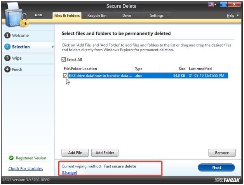Click the Change wiping method link
Viewport: 244px width, 185px height.
70,173
